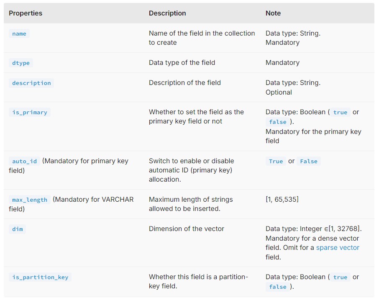The height and width of the screenshot is (303, 379).
Task: Click the true tag in is_primary row
Action: point(340,112)
